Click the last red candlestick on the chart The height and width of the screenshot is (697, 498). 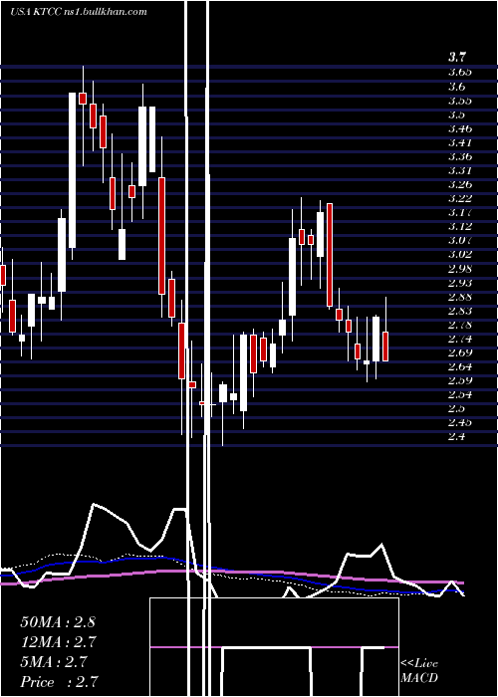point(385,347)
